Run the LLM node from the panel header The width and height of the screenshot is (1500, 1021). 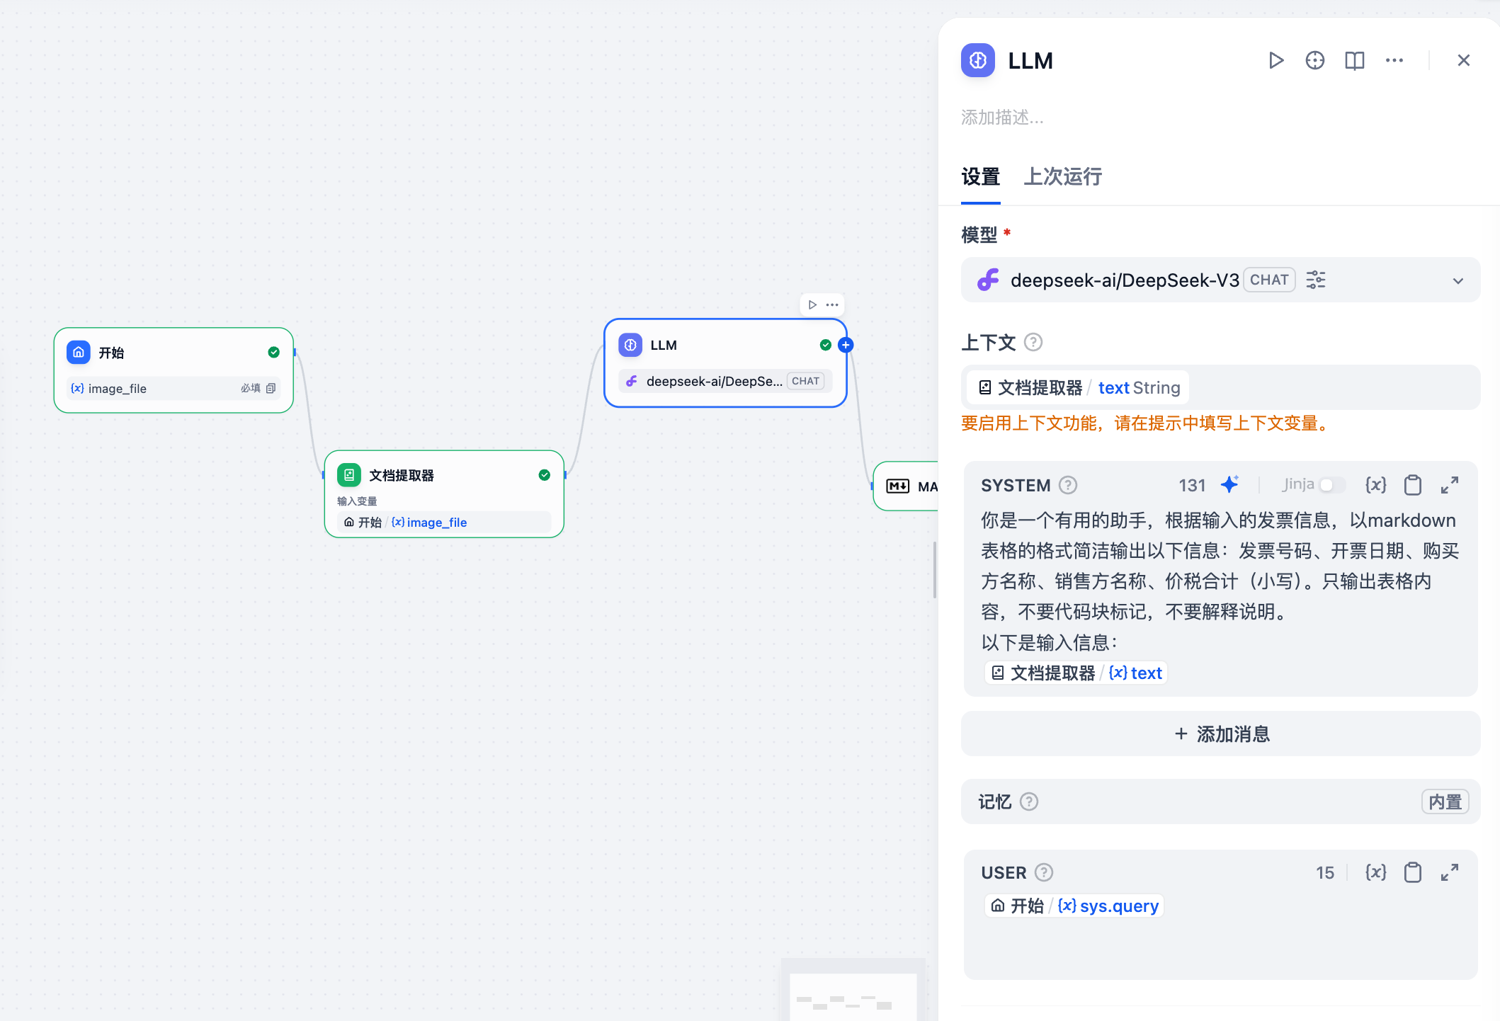click(1277, 60)
